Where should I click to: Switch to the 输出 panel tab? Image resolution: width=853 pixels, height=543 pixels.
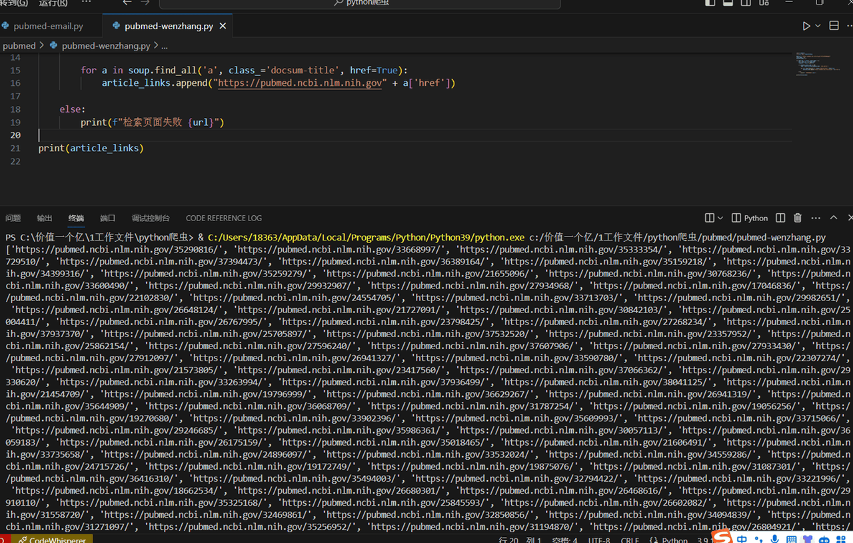pos(45,218)
